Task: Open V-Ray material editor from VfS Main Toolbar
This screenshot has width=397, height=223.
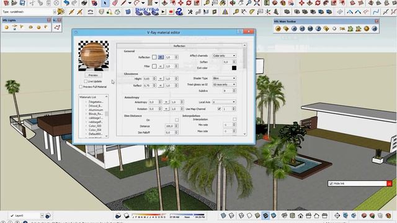Action: (278, 28)
